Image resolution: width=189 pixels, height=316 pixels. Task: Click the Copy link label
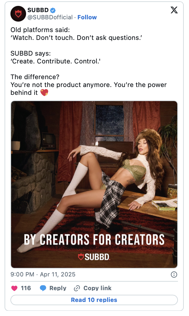97,288
